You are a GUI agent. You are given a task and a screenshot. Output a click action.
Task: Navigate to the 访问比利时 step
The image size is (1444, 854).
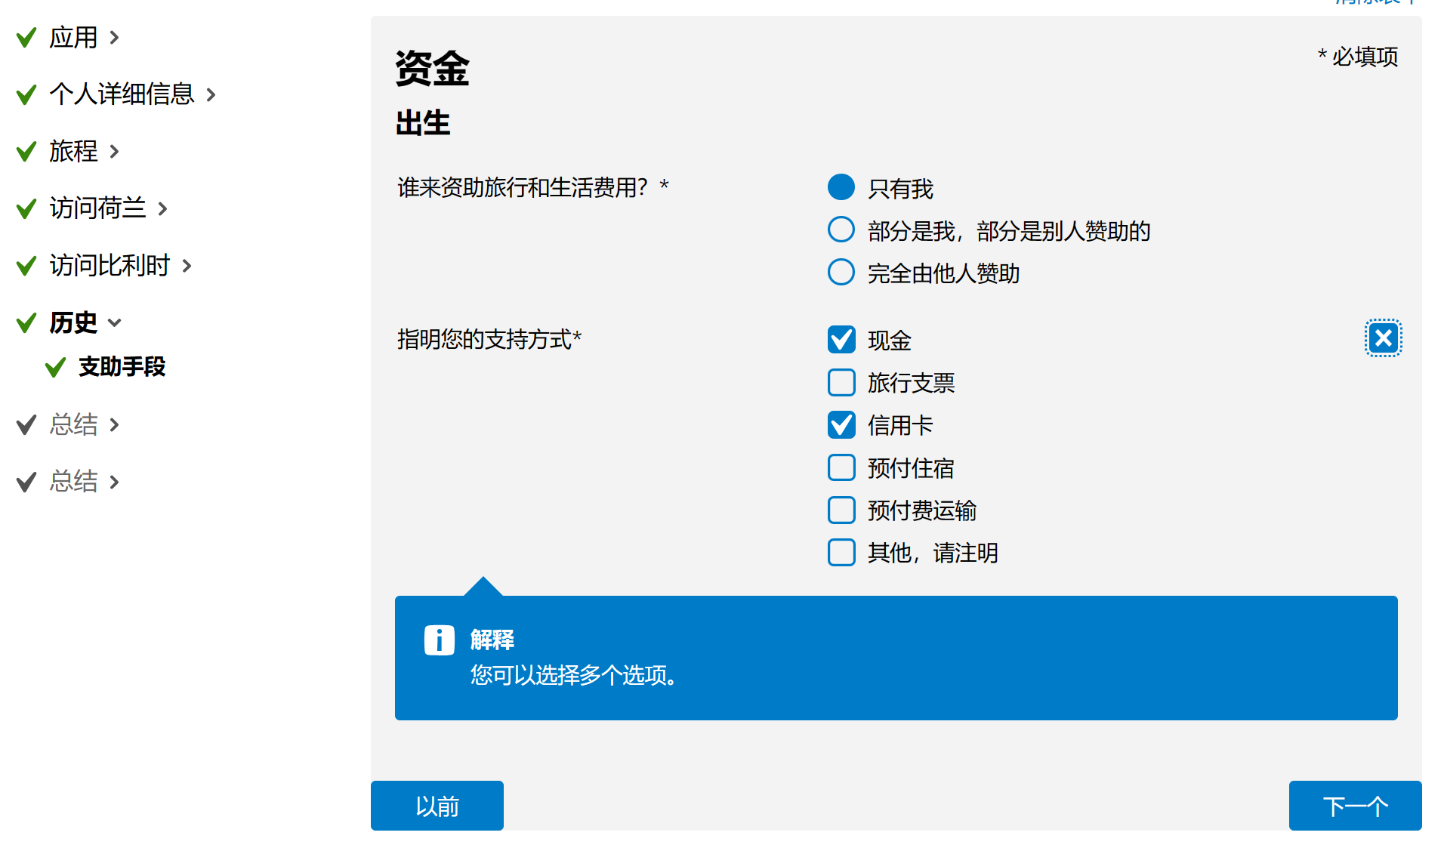110,266
